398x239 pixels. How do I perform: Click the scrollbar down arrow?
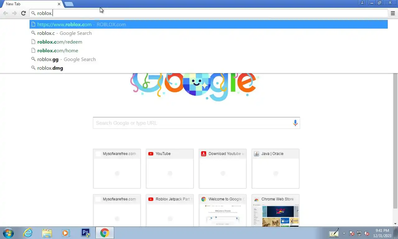click(x=396, y=224)
